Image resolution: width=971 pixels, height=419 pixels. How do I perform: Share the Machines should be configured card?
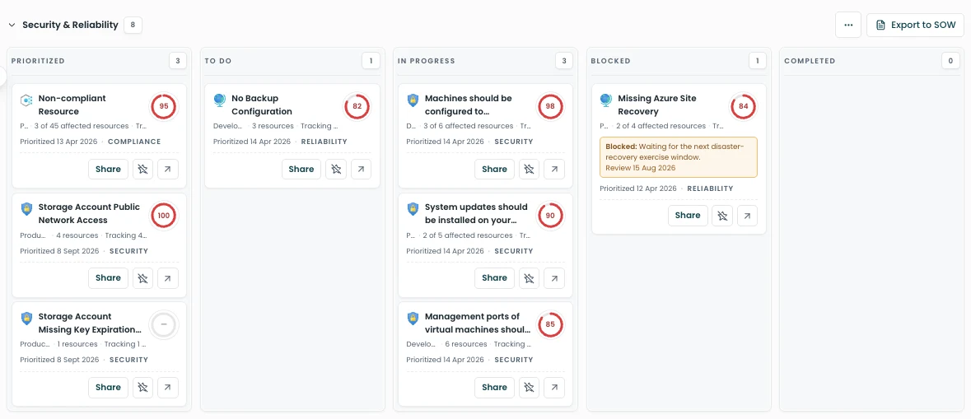[495, 169]
